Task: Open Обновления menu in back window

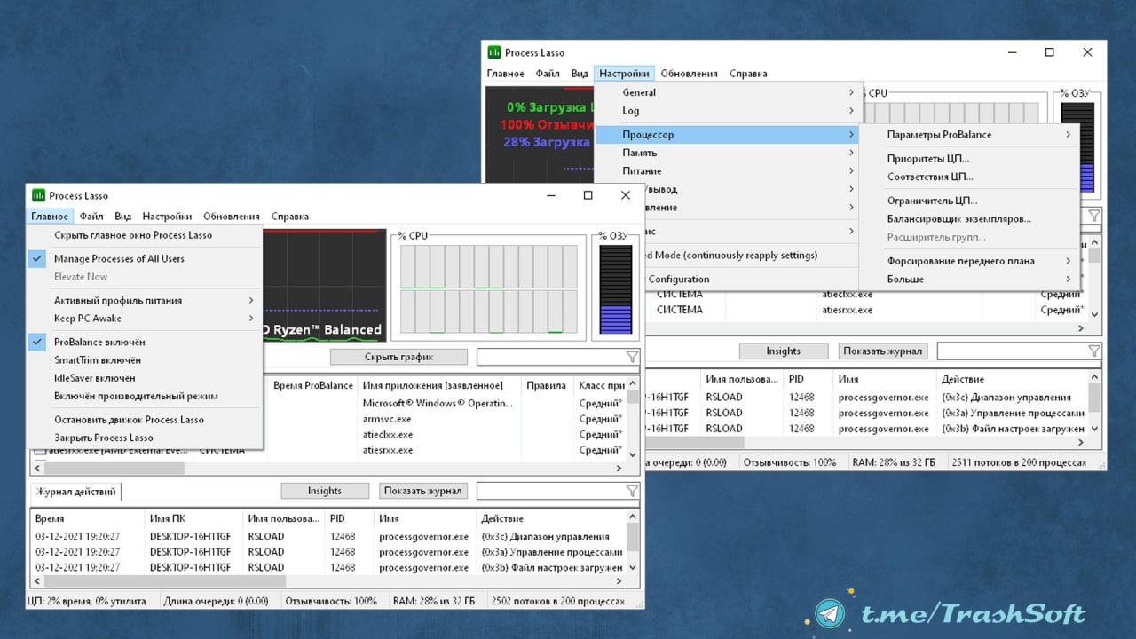Action: click(x=689, y=73)
